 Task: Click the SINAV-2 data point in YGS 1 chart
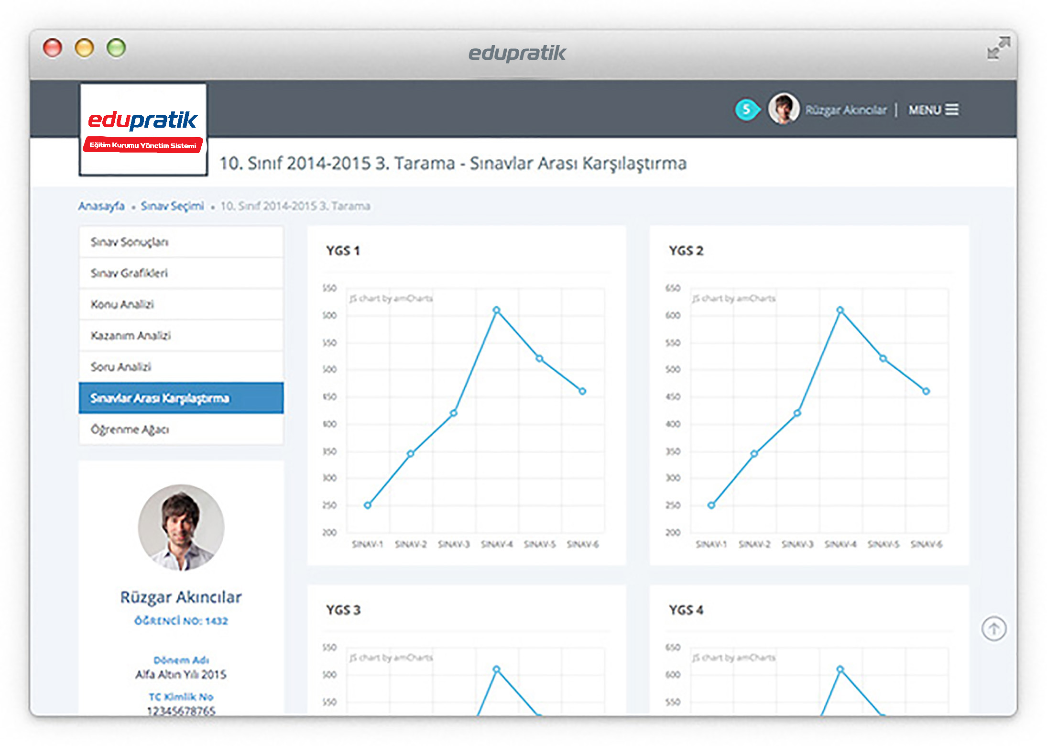[x=411, y=453]
